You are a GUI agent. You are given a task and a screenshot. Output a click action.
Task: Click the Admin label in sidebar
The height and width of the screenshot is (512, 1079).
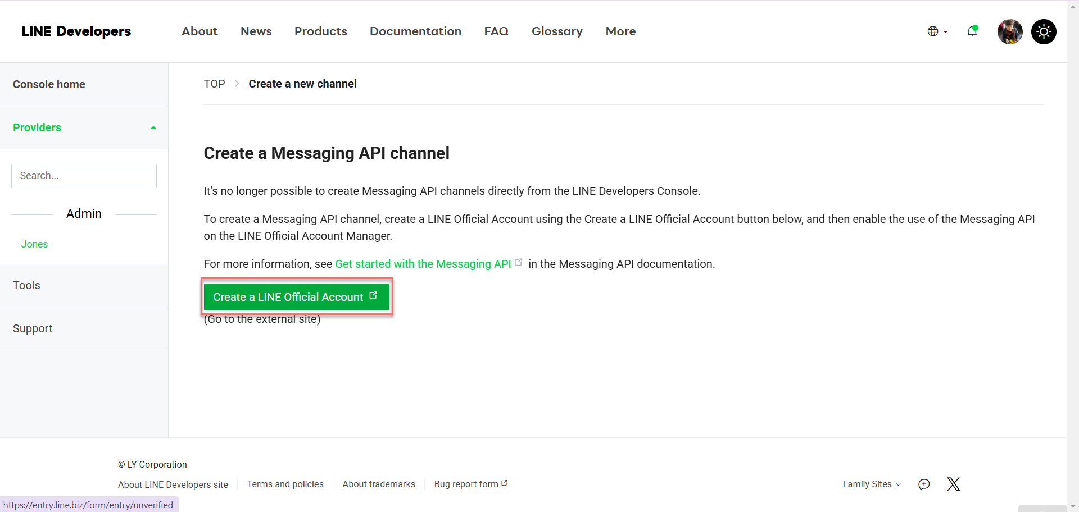click(84, 213)
